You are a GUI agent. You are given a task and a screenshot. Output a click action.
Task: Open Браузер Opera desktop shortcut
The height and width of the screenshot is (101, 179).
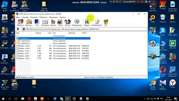pyautogui.click(x=163, y=72)
